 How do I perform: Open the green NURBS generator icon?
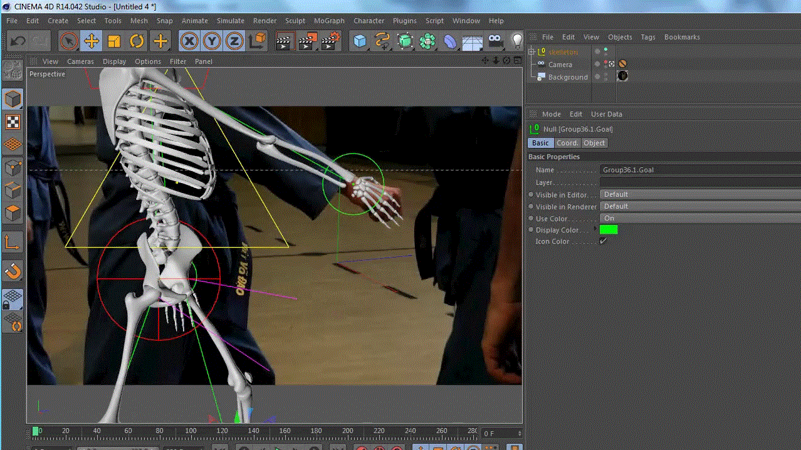tap(405, 41)
